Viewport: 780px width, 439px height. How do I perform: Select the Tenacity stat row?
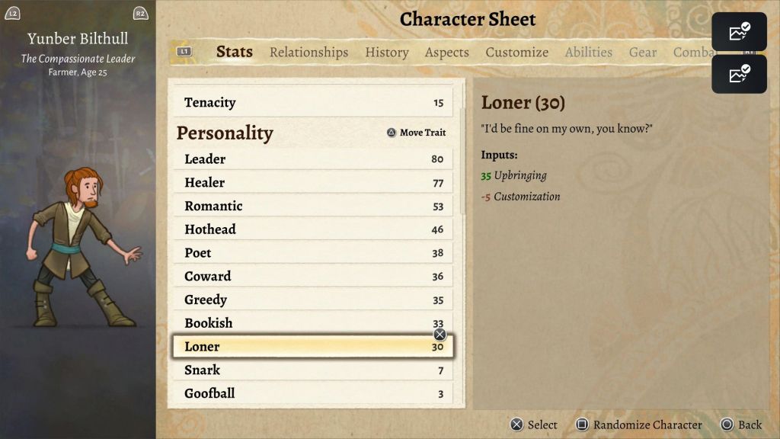click(314, 103)
